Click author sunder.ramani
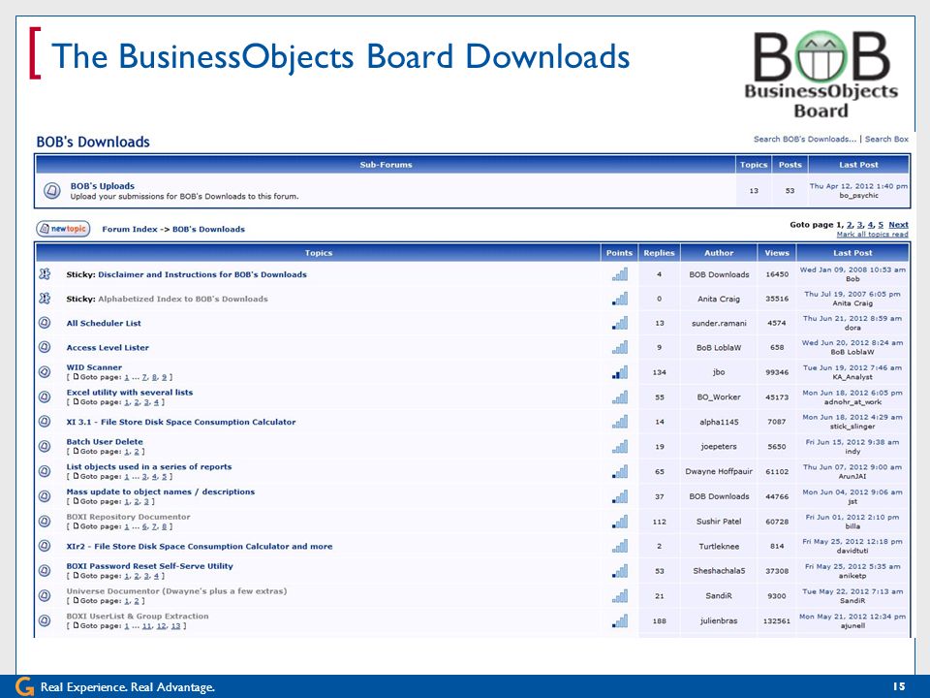Viewport: 930px width, 698px height. 719,323
